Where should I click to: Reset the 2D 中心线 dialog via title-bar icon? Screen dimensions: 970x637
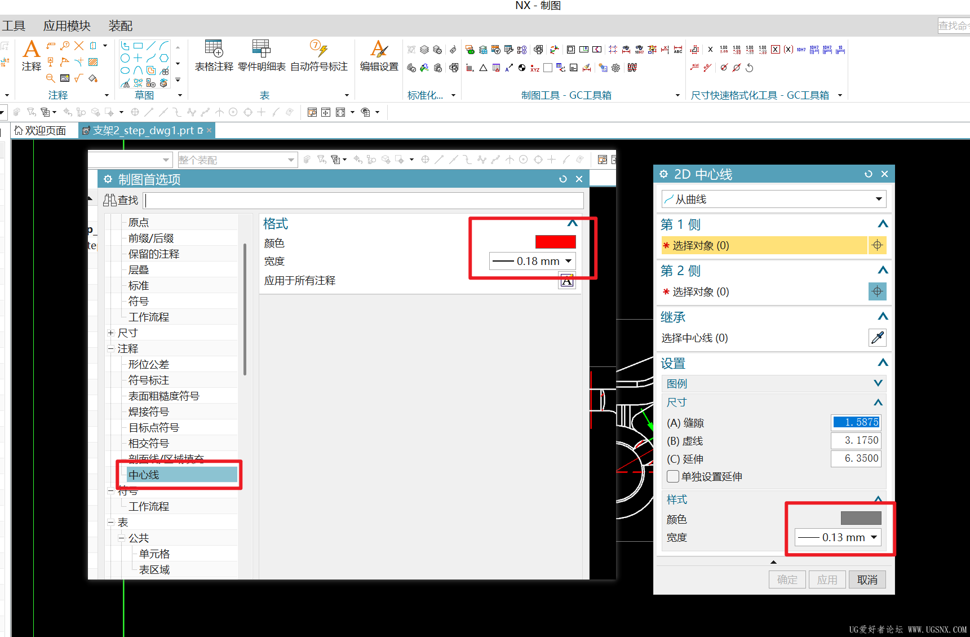pyautogui.click(x=869, y=174)
